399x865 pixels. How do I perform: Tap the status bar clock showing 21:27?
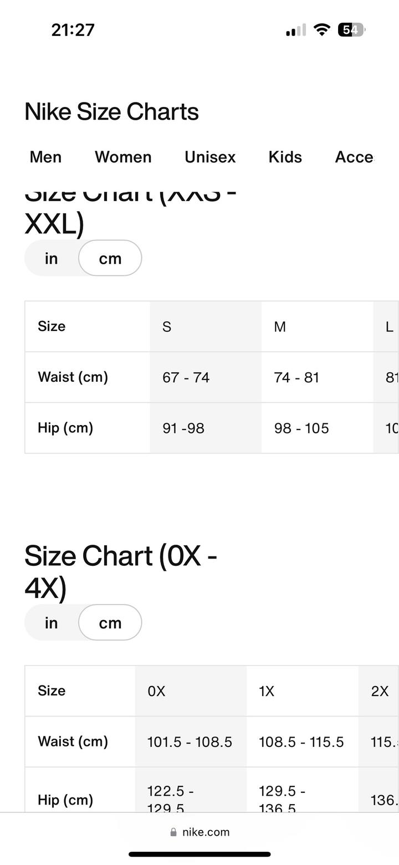coord(73,30)
